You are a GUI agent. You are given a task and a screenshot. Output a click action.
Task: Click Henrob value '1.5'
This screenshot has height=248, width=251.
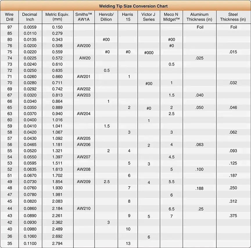tap(107, 126)
